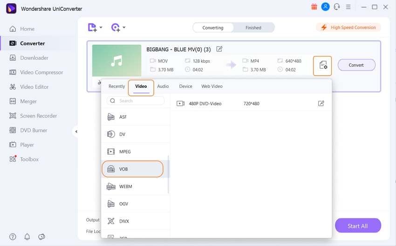The image size is (396, 246).
Task: Choose ASF format
Action: coord(136,117)
